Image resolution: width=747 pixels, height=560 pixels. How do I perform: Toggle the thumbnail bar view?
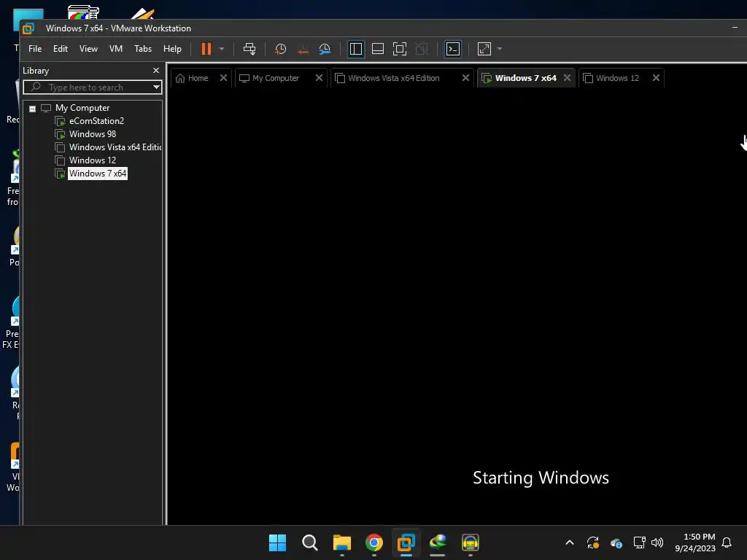378,49
